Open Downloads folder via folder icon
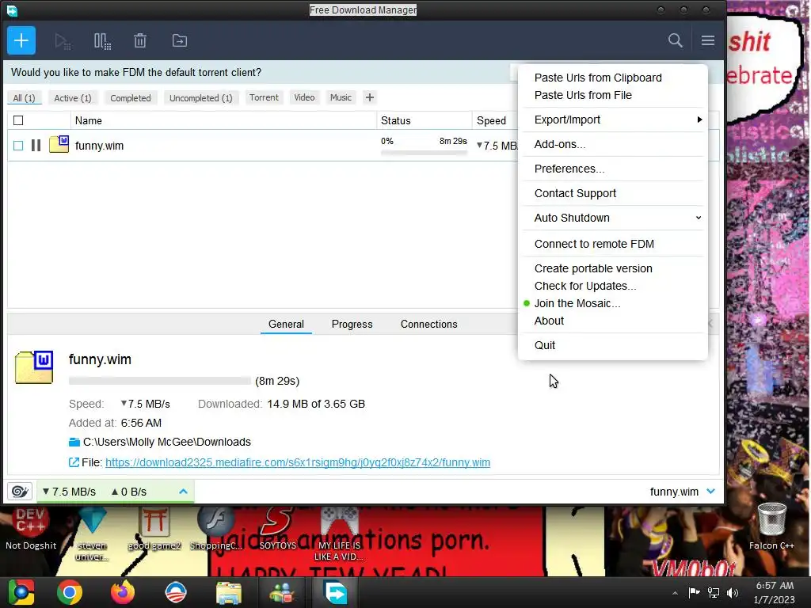 74,442
